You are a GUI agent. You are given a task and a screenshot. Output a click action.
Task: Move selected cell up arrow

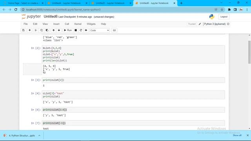tap(53, 30)
